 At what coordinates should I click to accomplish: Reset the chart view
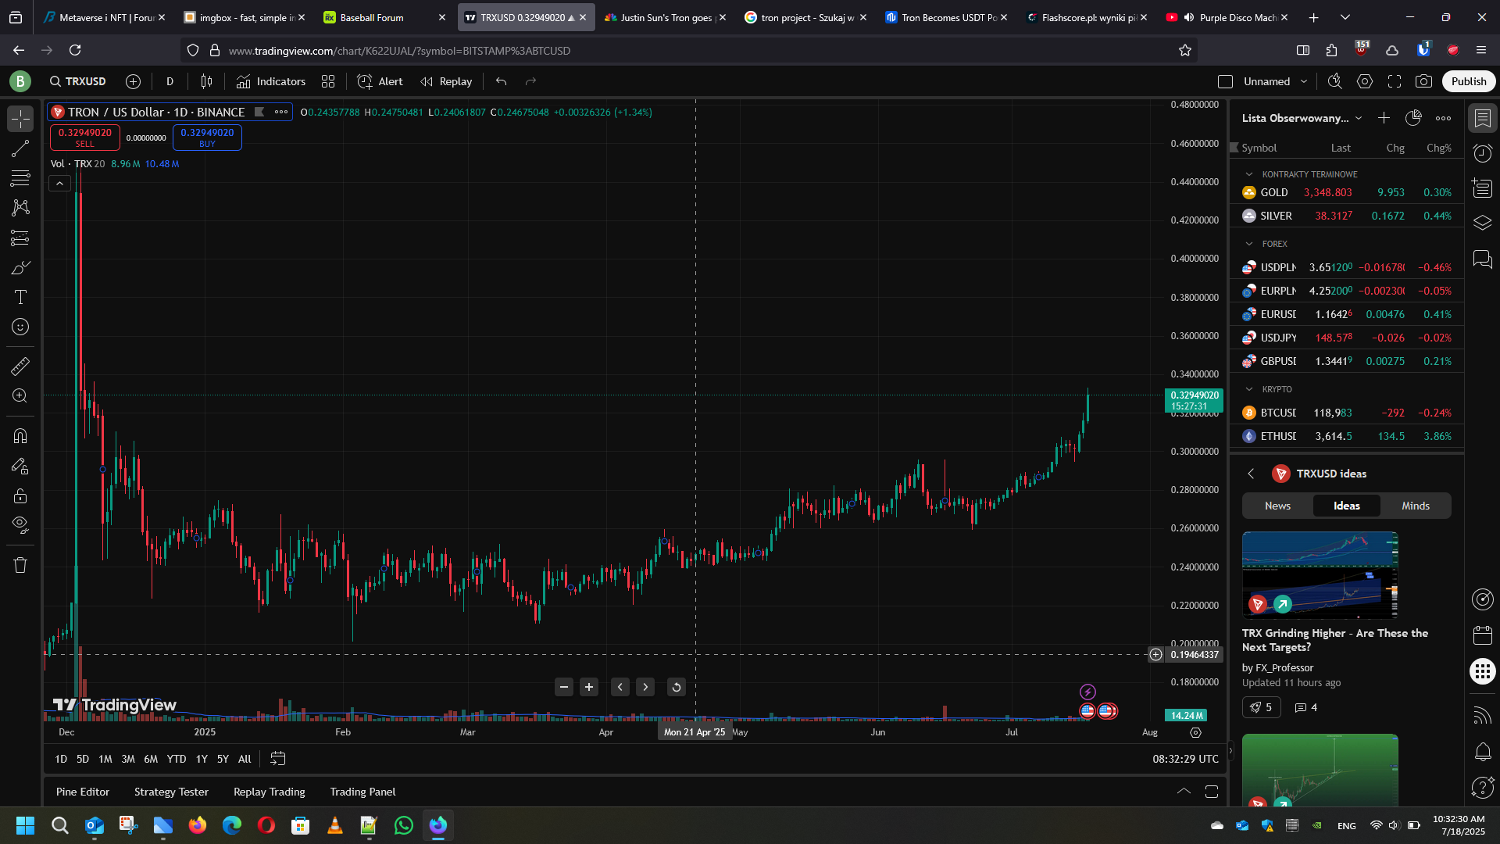point(677,687)
